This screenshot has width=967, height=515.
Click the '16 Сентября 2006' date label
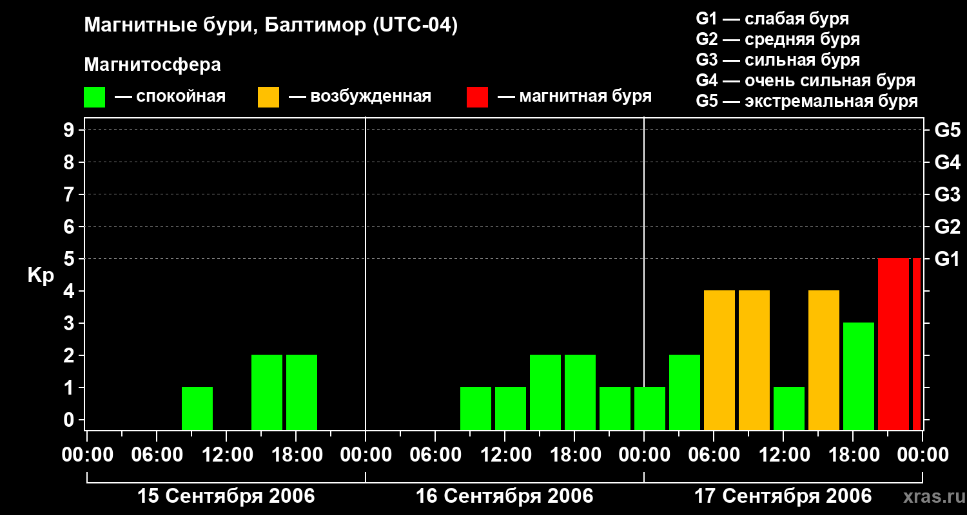point(505,496)
